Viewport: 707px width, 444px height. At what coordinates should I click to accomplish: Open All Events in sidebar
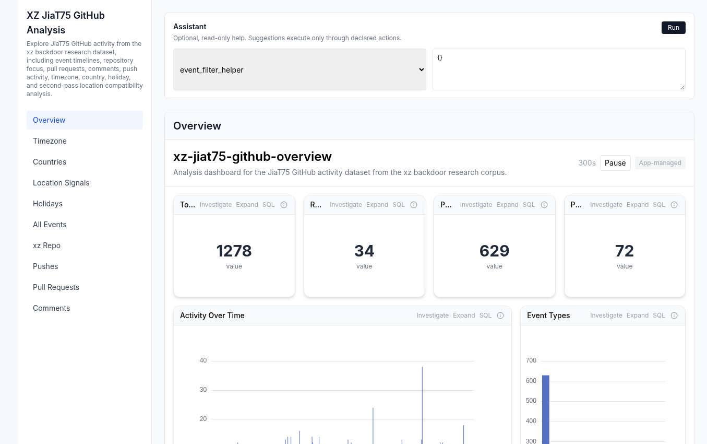coord(85,225)
